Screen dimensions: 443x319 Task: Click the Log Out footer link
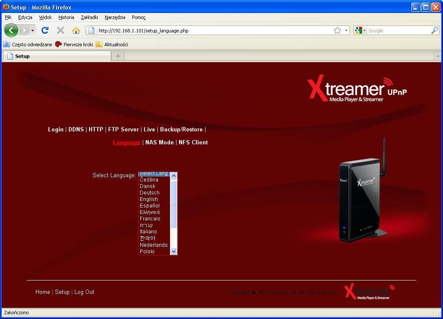click(x=84, y=292)
